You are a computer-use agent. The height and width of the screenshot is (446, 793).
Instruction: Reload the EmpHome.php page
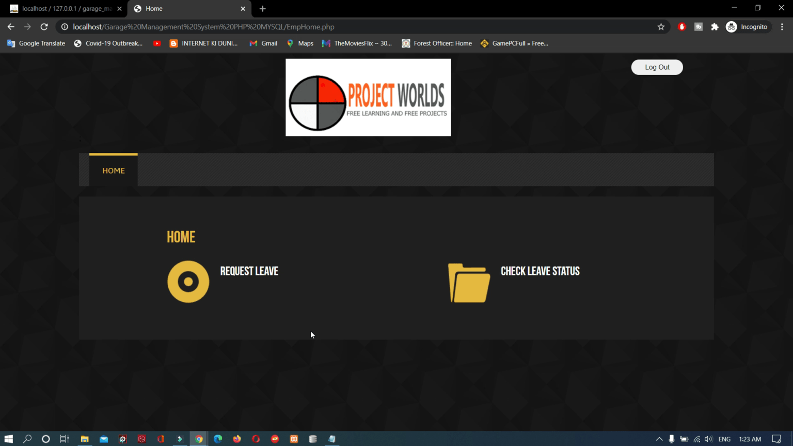[44, 26]
